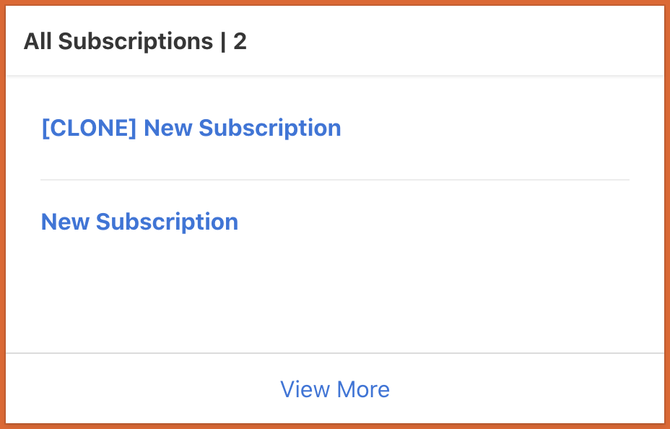
Task: Select the cloned subscription entry
Action: click(191, 129)
